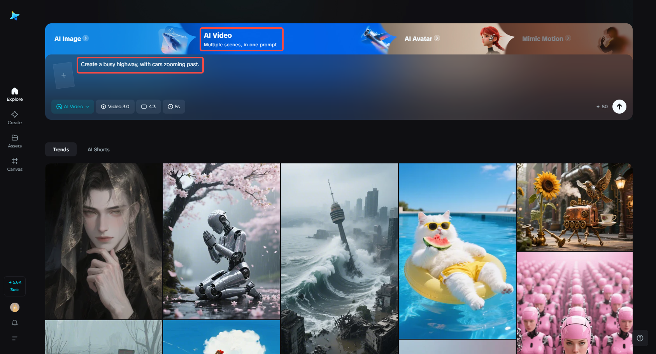Screen dimensions: 656x354
Task: Add a reference image with the plus tile
Action: click(x=64, y=75)
